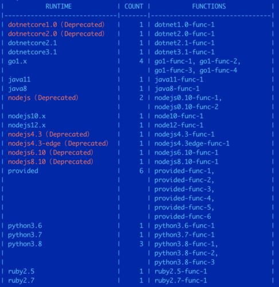The image size is (279, 287).
Task: Click the count 6 for provided
Action: coord(142,171)
